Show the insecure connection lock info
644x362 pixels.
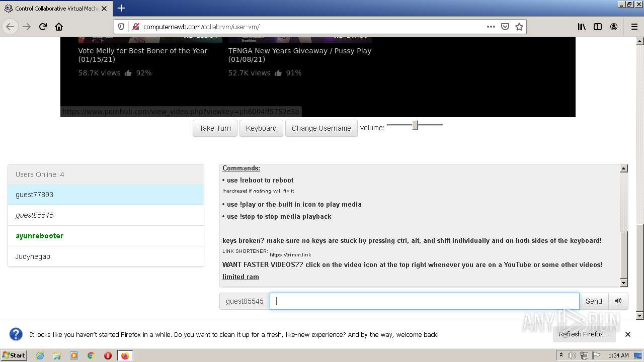click(135, 27)
